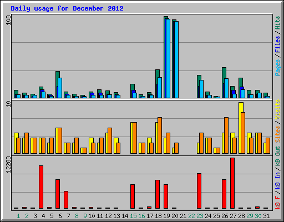Viewport: 284px width, 222px height.
Task: Click the cyan pages bar for day 20
Action: pyautogui.click(x=176, y=59)
